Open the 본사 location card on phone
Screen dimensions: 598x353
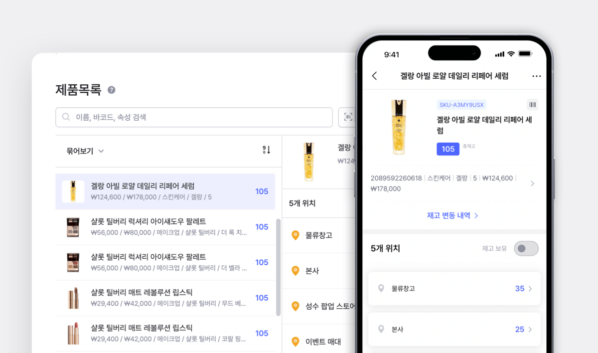tap(454, 330)
